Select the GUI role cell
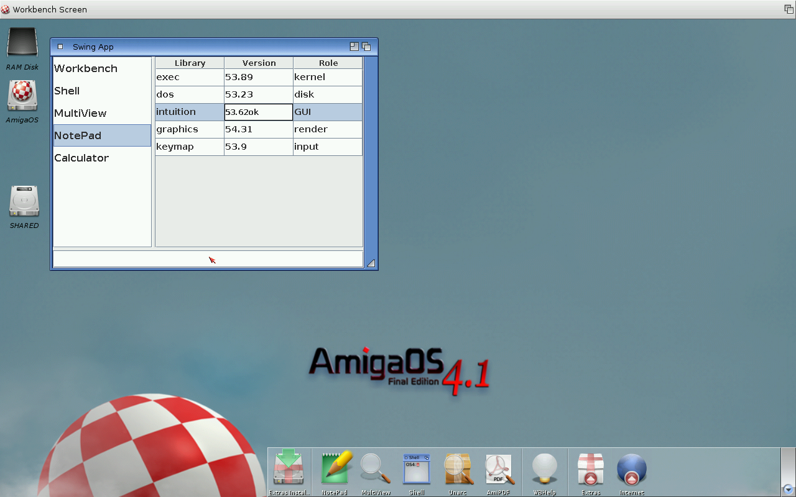This screenshot has height=497, width=796. point(328,112)
